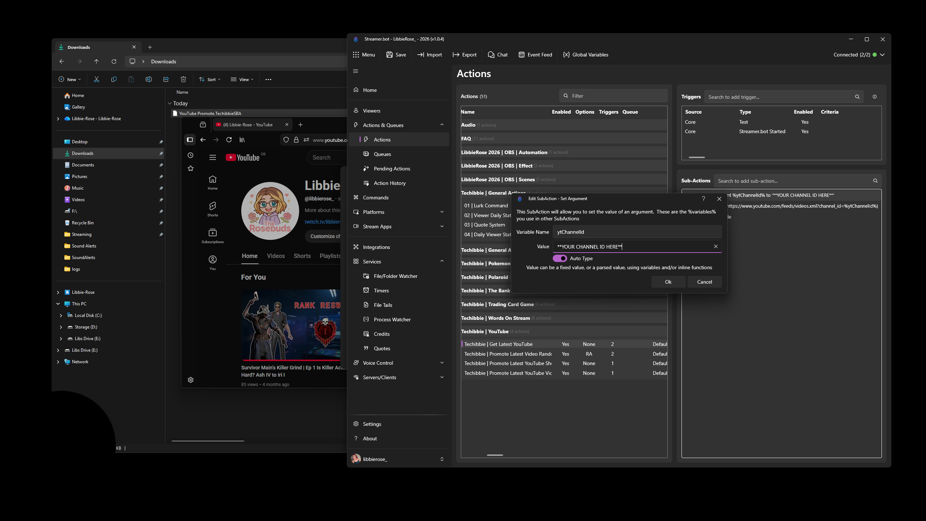Select 03 | Quote System action
Viewport: 926px width, 521px height.
coord(486,225)
